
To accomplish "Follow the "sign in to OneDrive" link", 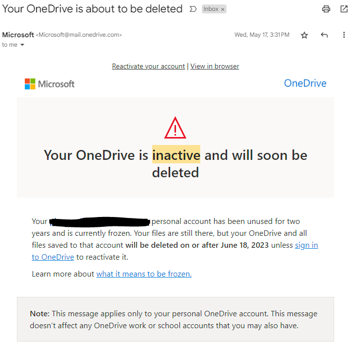I will point(306,245).
